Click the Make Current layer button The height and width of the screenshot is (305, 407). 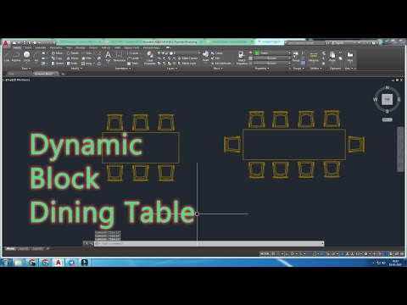click(187, 58)
